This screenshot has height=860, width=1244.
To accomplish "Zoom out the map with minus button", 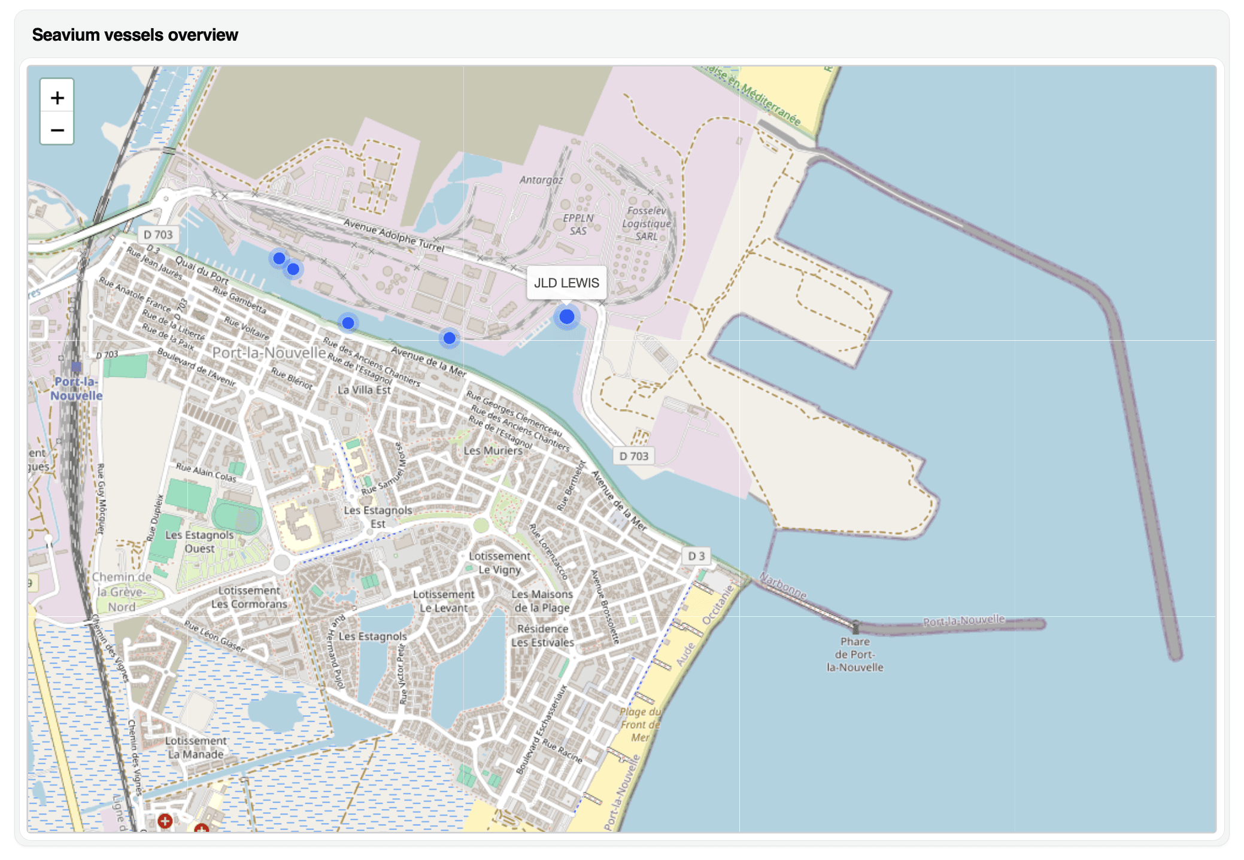I will (x=57, y=129).
